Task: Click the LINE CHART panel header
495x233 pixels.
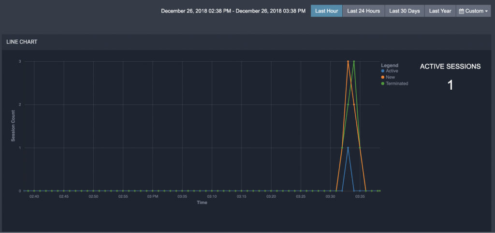Action: (22, 42)
